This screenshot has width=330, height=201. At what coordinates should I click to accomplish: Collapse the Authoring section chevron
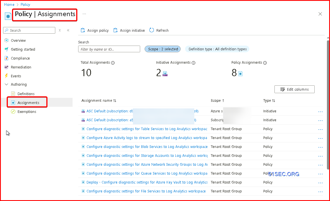click(x=6, y=84)
